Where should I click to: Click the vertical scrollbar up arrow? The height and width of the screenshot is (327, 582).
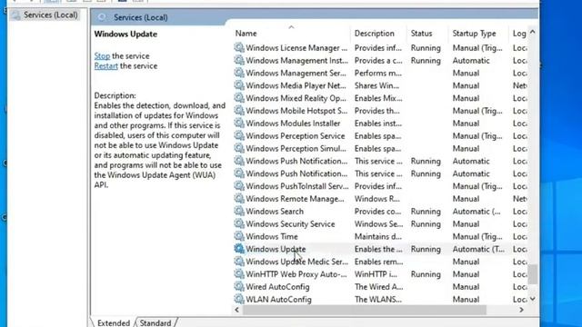pos(533,33)
